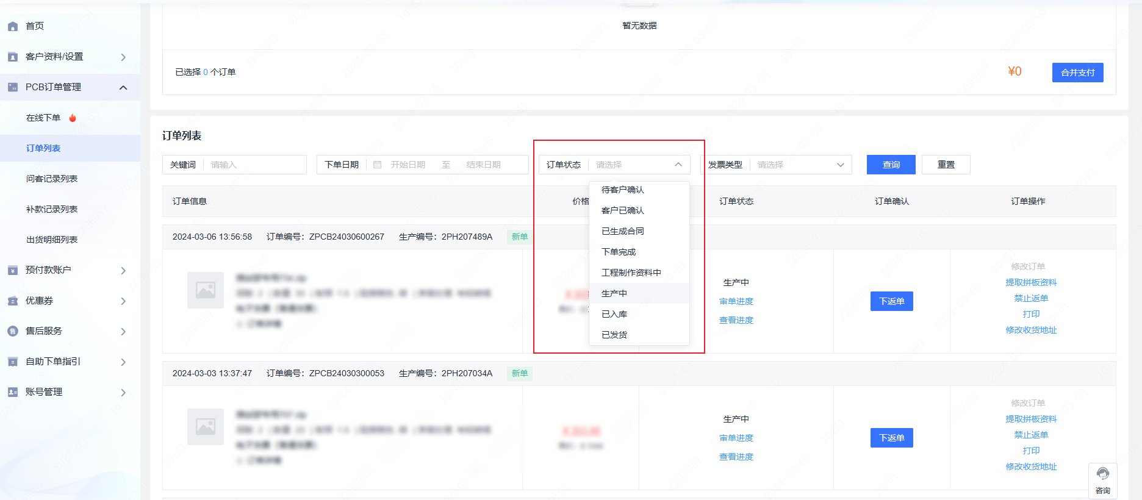The image size is (1142, 500).
Task: Click 新单 tag on order ZPCB24030600267
Action: pos(520,237)
